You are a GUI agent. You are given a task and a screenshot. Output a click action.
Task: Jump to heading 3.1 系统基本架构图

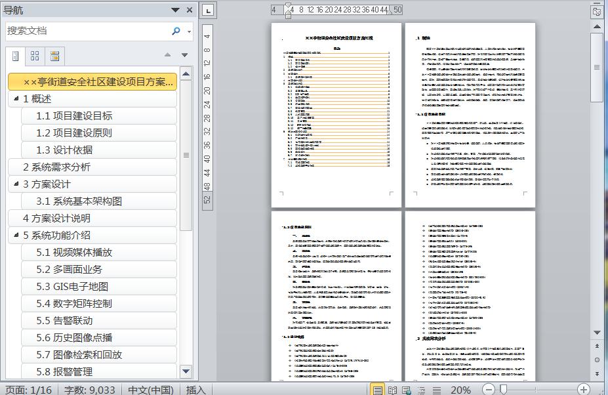point(99,201)
